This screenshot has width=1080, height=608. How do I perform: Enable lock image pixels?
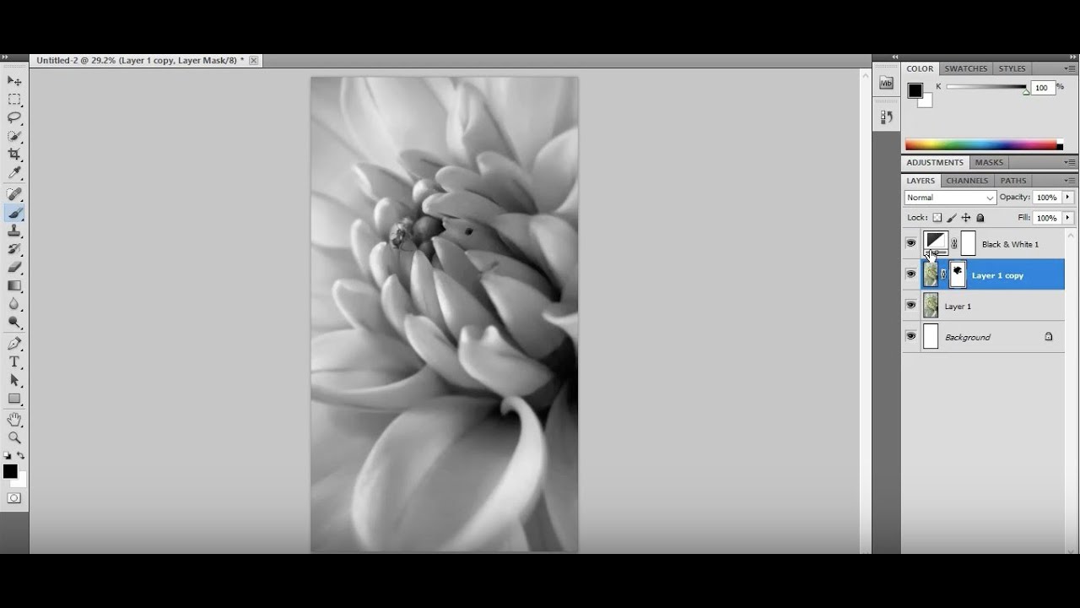click(x=952, y=218)
